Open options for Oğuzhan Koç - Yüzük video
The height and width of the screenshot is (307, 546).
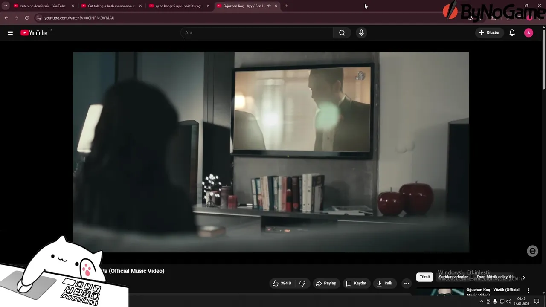tap(528, 290)
